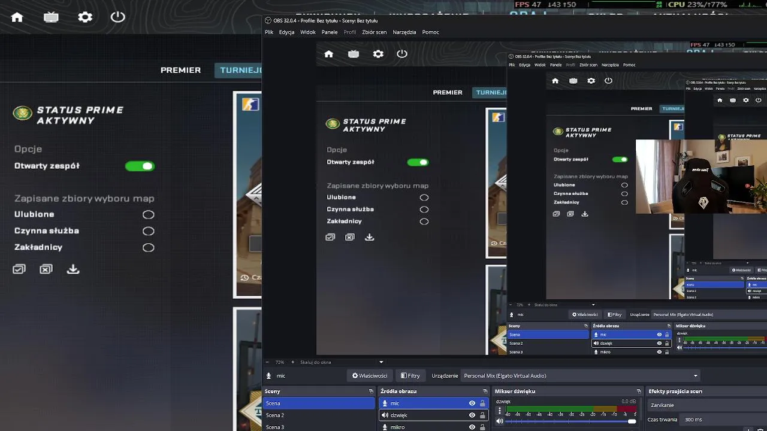Click speaker icon of dzwięk source row
Screen dimensions: 767x431
coord(385,415)
